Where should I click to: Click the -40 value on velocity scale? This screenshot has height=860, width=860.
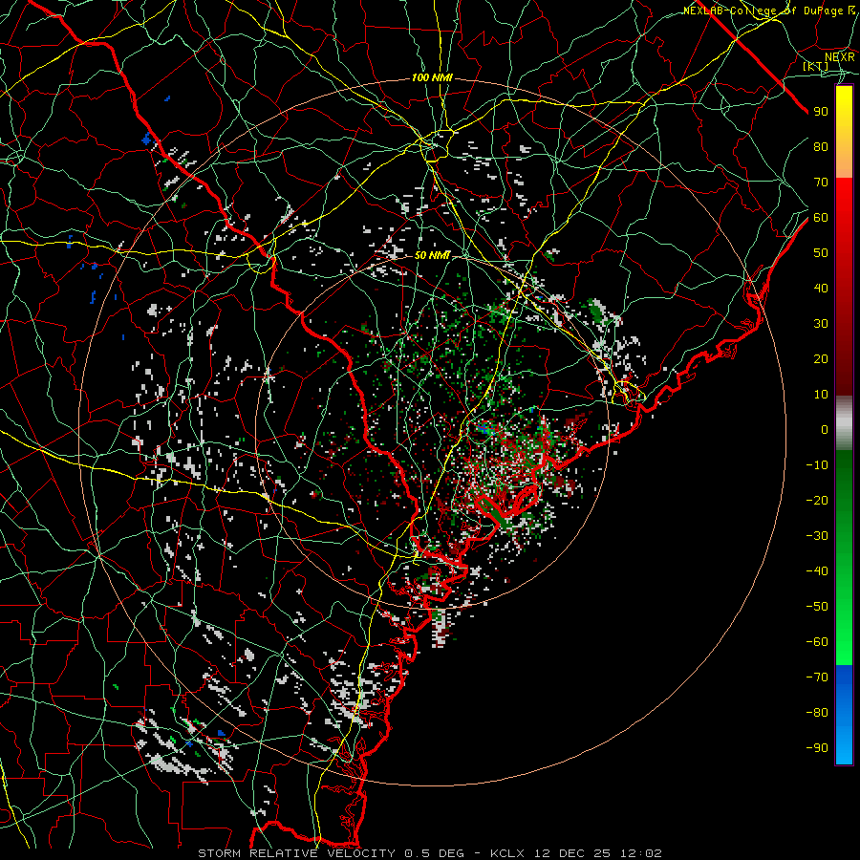coord(817,571)
